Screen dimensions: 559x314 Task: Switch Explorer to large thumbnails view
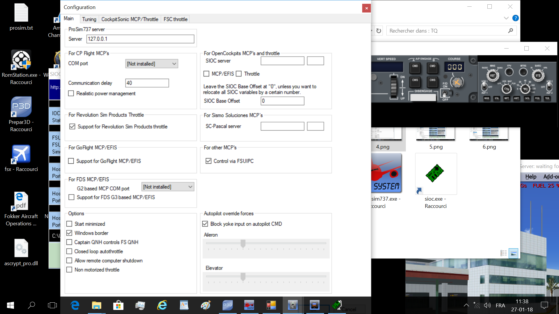point(514,254)
